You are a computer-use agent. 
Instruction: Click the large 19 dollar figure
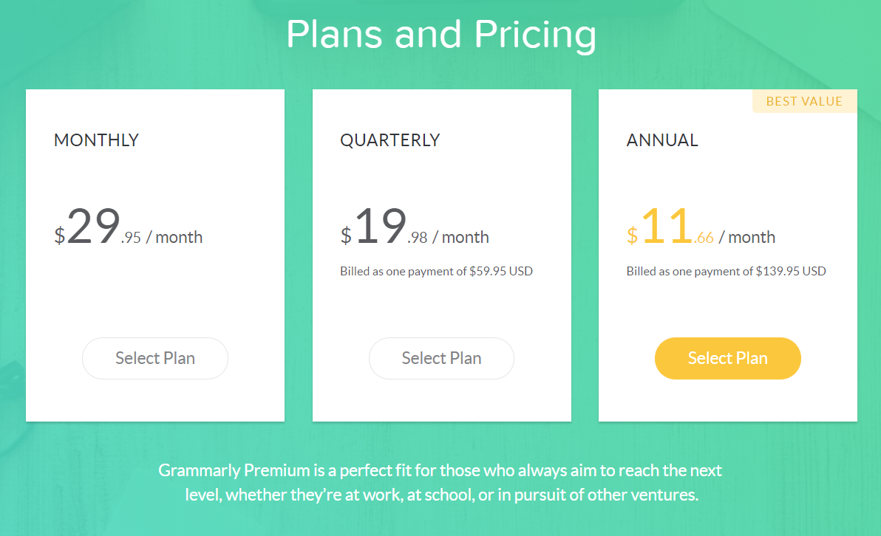point(381,226)
